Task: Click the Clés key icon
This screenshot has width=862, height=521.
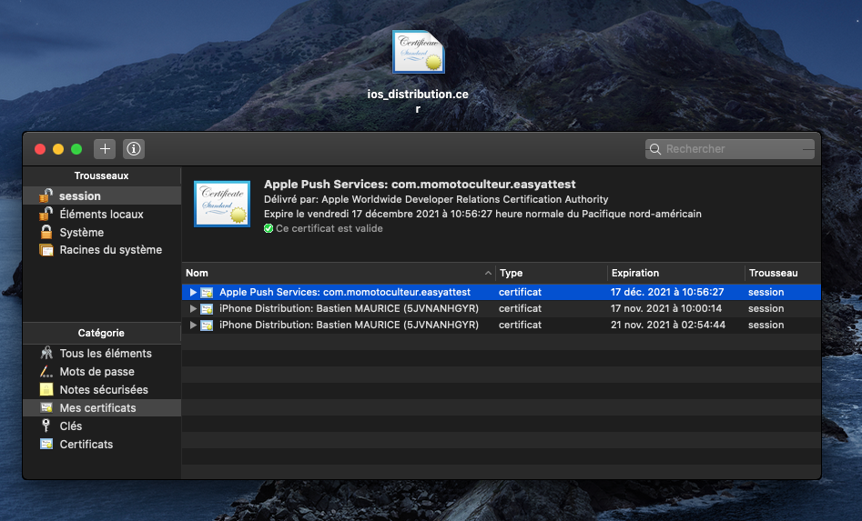Action: 46,426
